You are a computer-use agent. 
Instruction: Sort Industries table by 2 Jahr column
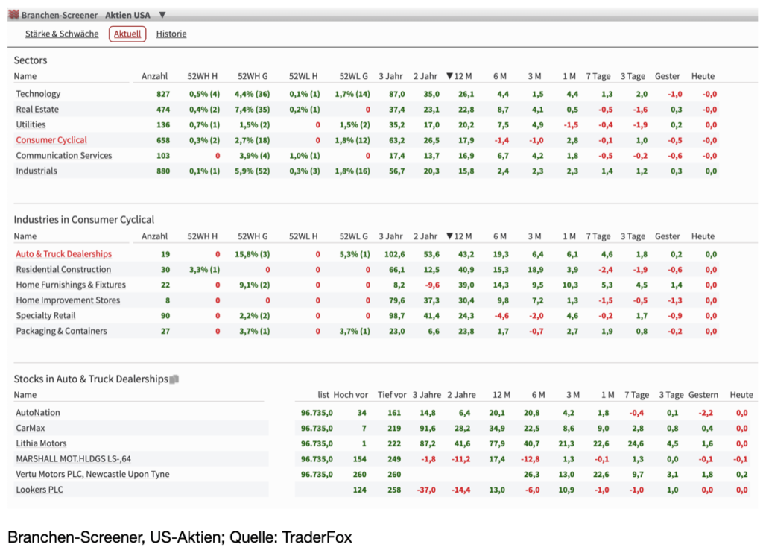pos(425,236)
